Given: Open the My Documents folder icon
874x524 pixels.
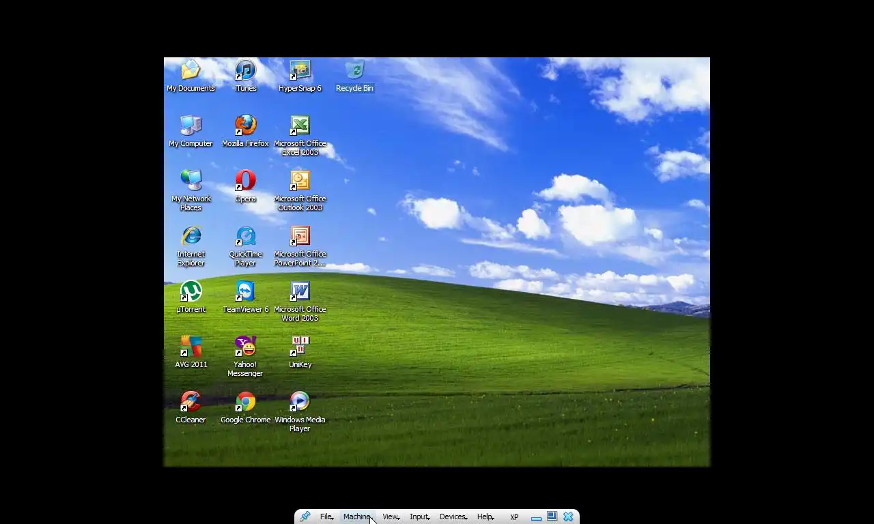Looking at the screenshot, I should click(191, 76).
